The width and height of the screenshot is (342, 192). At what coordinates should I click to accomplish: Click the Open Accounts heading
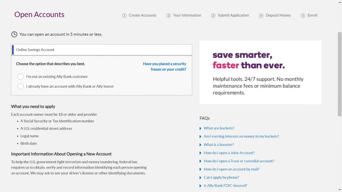(x=39, y=14)
